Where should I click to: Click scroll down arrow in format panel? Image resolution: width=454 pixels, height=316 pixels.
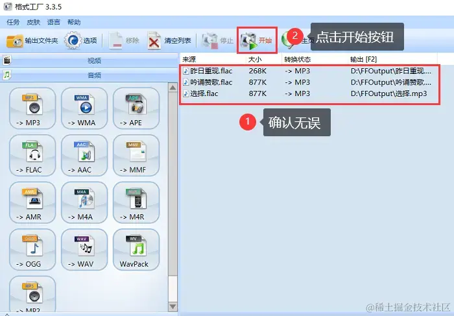(173, 306)
